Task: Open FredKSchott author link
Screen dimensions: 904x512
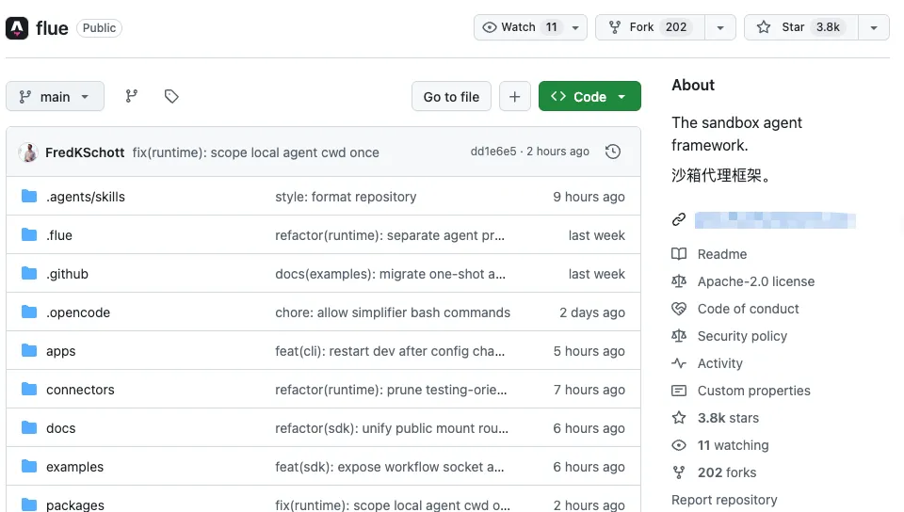Action: tap(85, 152)
